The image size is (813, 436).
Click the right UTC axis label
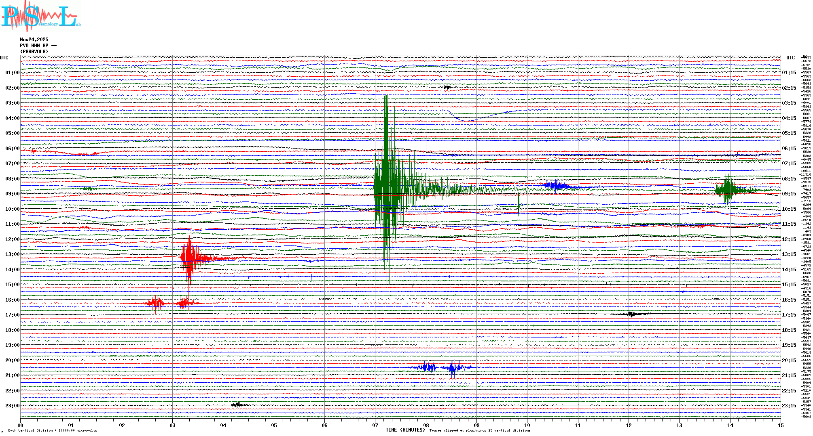pos(790,58)
